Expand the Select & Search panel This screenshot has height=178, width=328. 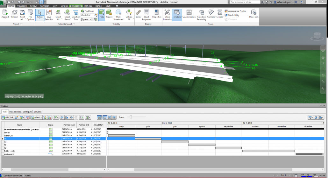tap(67, 24)
